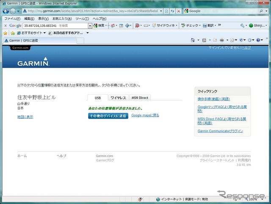
Task: Click the Google mapsに戻る link
Action: [x=145, y=115]
